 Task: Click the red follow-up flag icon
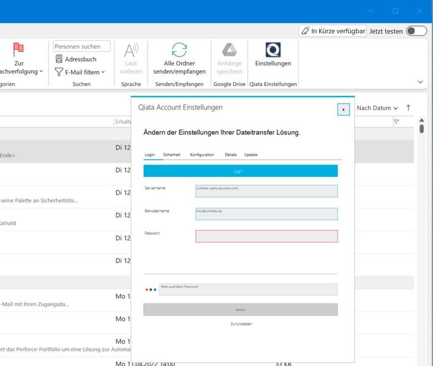[x=18, y=49]
